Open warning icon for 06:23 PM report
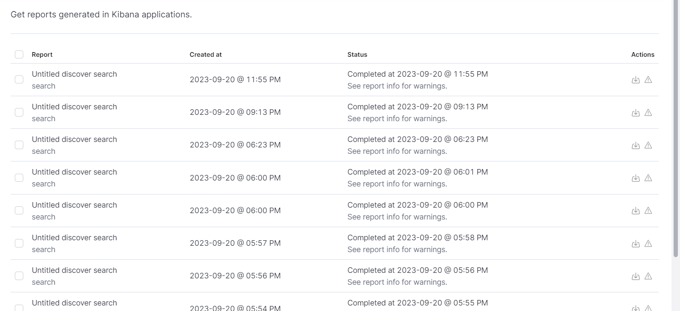680x311 pixels. click(x=648, y=145)
